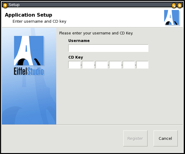
Task: Close the Setup window
Action: 180,5
